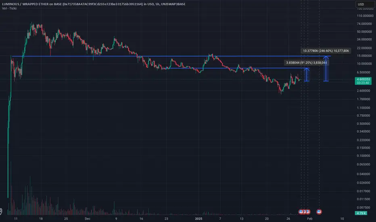Click the 74.000000 price scale label
The width and height of the screenshot is (376, 222).
(365, 24)
